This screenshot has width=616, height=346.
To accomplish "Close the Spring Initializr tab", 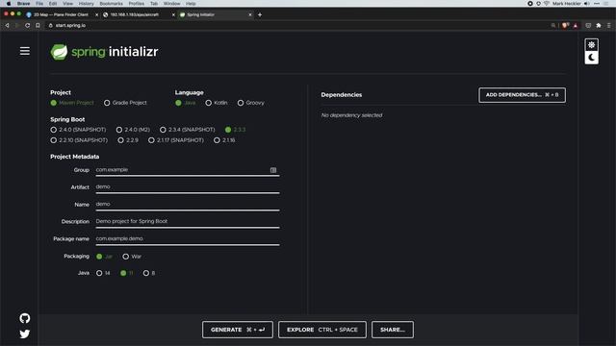I will [x=250, y=14].
